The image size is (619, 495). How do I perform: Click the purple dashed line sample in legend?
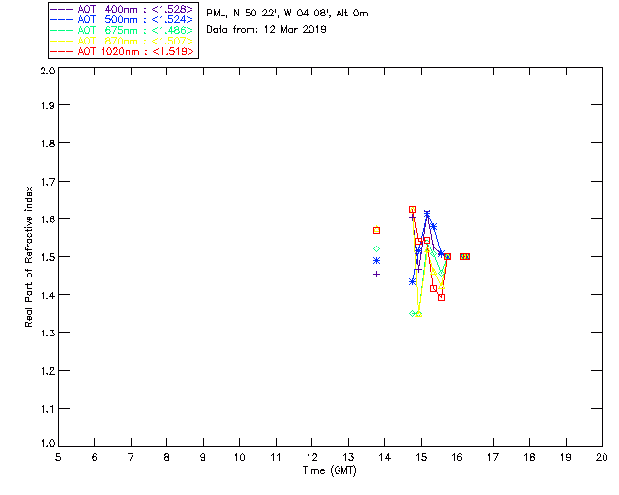pyautogui.click(x=61, y=9)
